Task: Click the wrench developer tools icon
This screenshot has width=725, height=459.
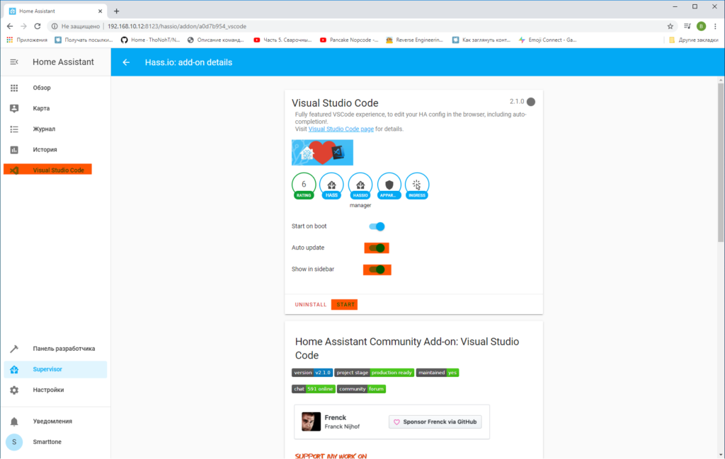Action: point(14,349)
